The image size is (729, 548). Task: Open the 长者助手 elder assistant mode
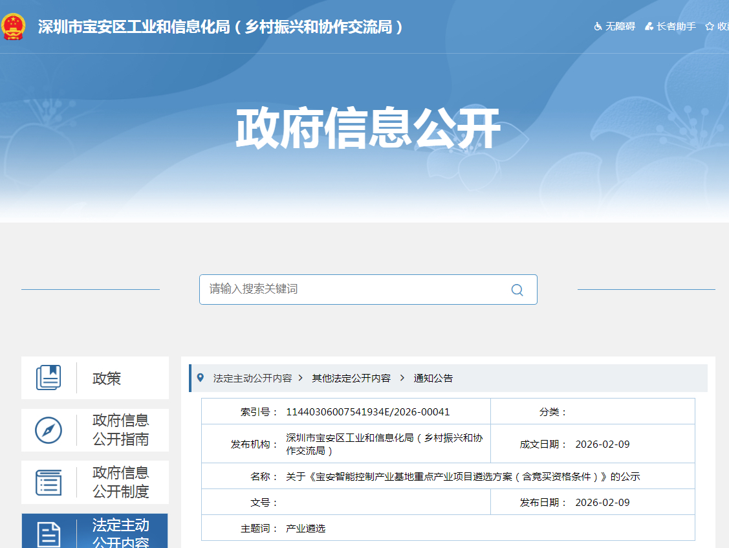point(670,27)
